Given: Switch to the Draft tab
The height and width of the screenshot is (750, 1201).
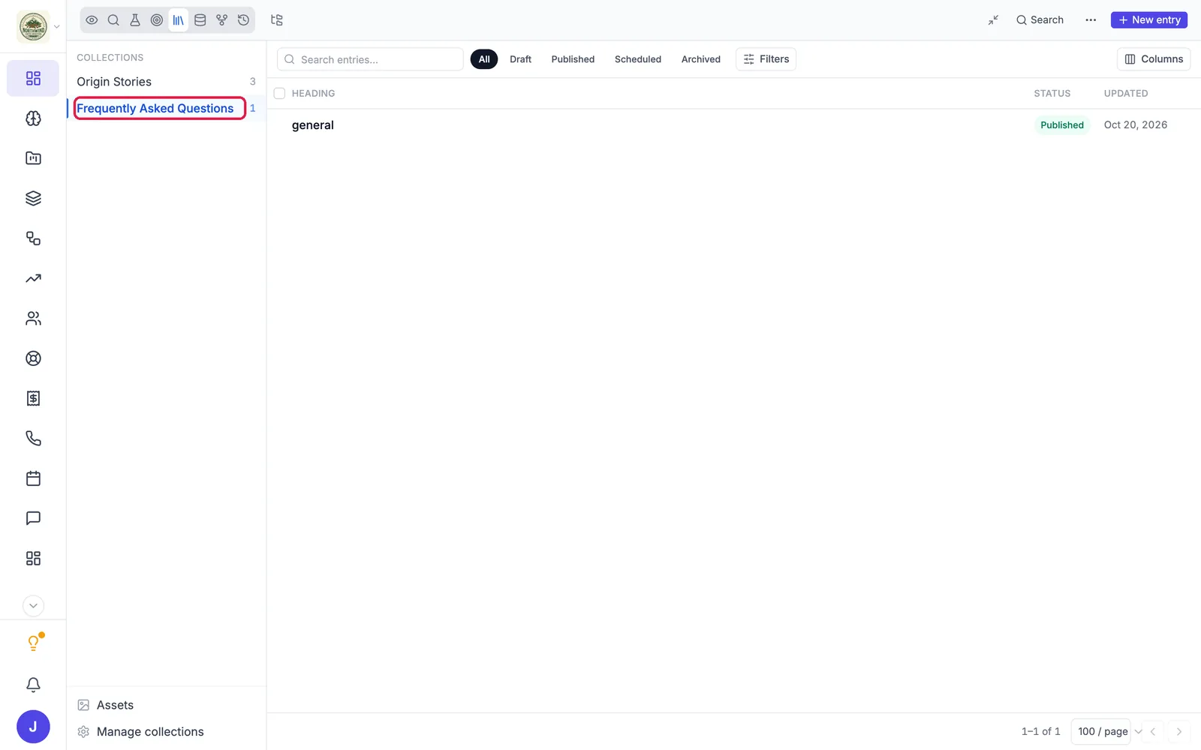Looking at the screenshot, I should click(x=520, y=59).
